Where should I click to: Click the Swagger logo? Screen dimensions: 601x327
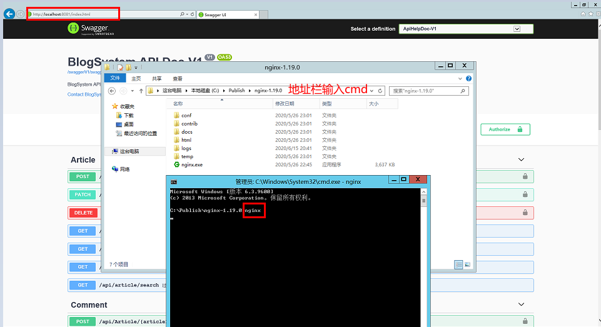91,29
